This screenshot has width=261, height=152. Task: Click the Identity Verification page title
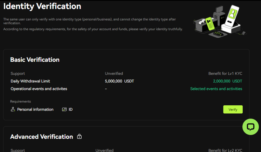pyautogui.click(x=42, y=6)
